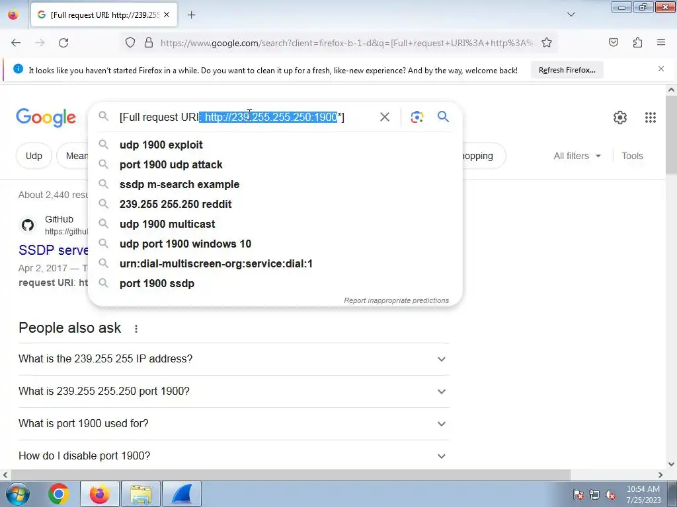Open People also ask options menu
677x507 pixels.
pyautogui.click(x=136, y=329)
